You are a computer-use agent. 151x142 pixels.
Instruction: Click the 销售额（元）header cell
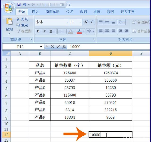tap(111, 65)
